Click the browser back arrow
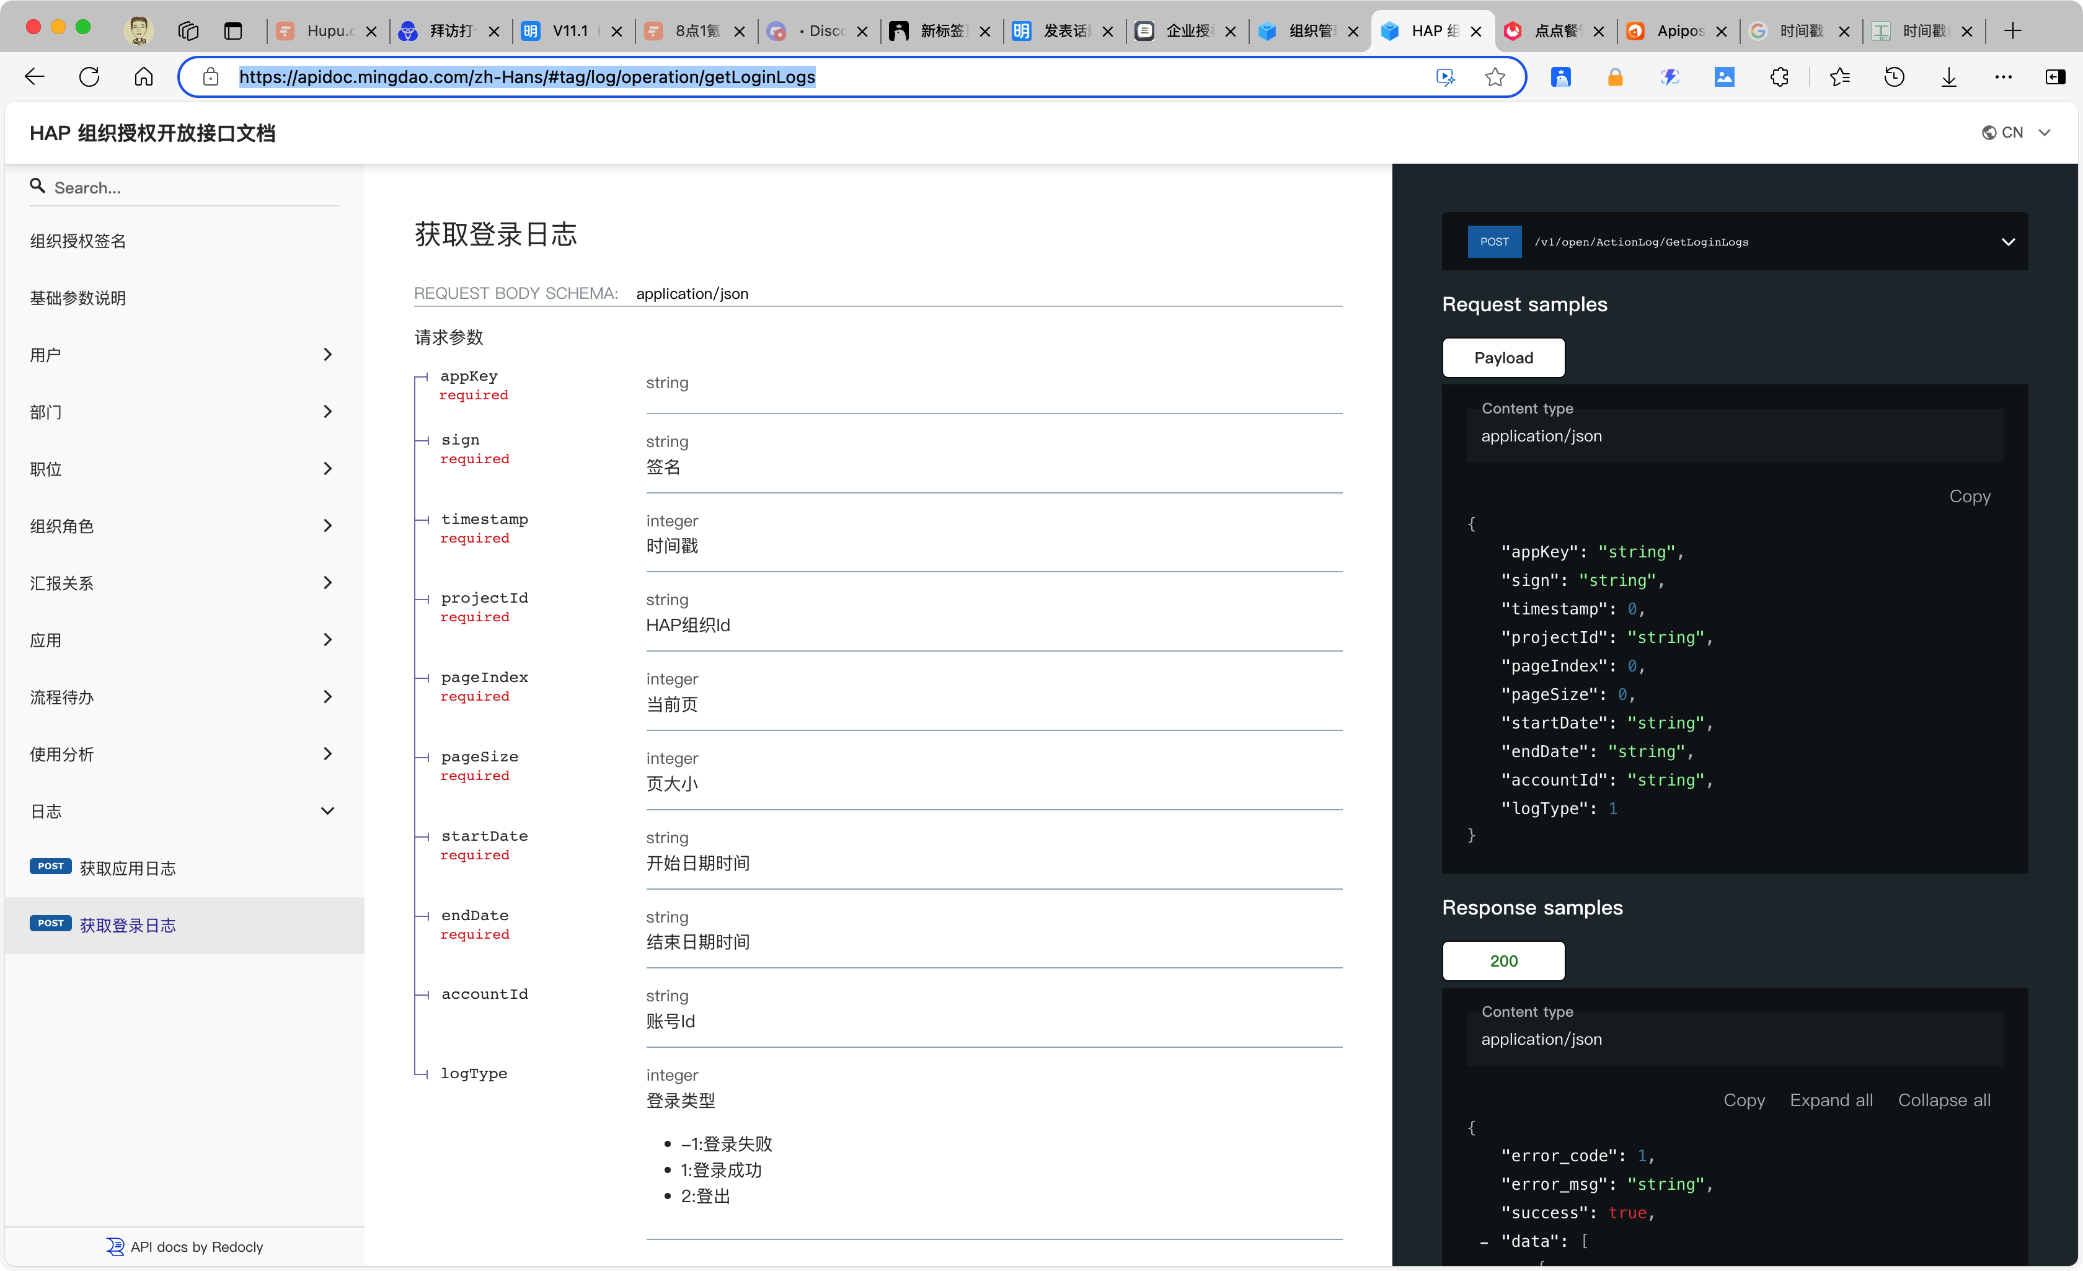 point(35,77)
